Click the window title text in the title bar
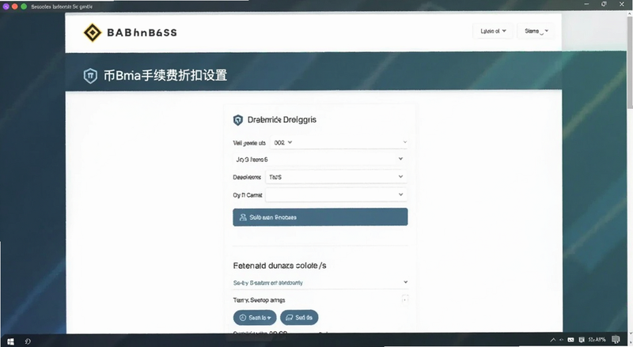This screenshot has height=347, width=633. 62,7
